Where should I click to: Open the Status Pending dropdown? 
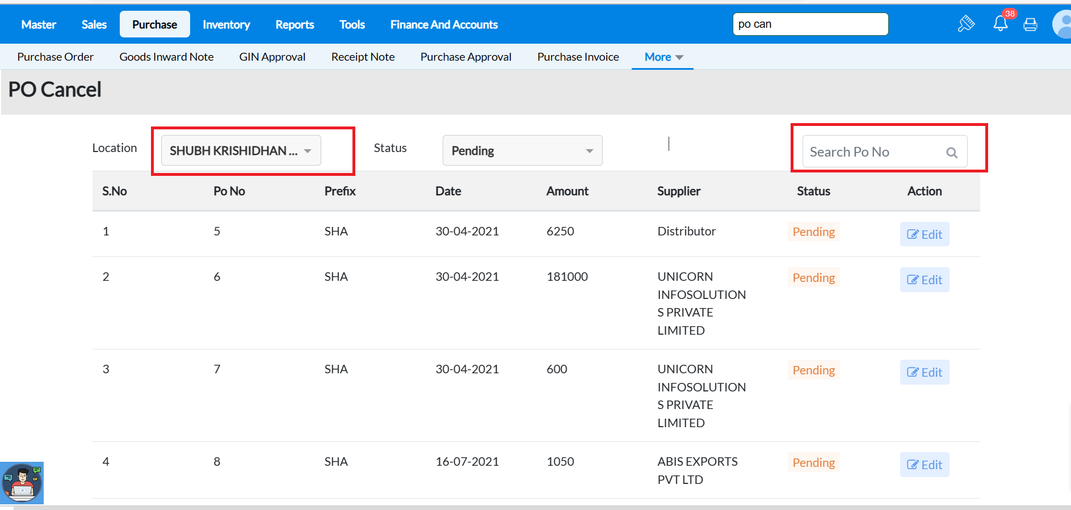[x=522, y=151]
